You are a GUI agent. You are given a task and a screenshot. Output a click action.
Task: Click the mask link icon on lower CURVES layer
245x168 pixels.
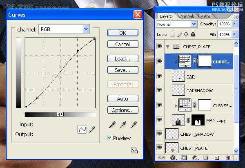pos(194,105)
